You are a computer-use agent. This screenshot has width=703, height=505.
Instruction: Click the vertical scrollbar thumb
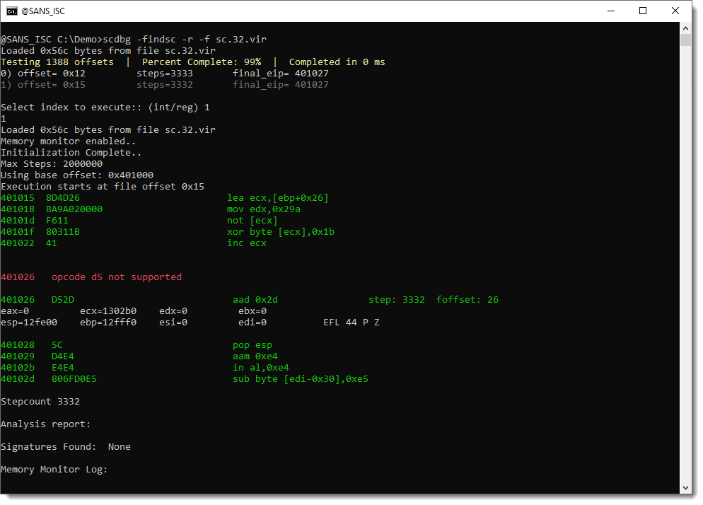685,40
